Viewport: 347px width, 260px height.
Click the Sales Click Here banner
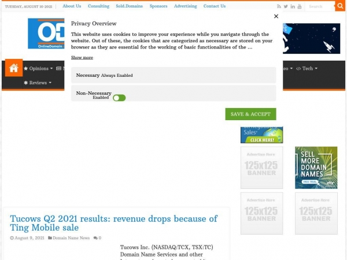click(x=261, y=135)
